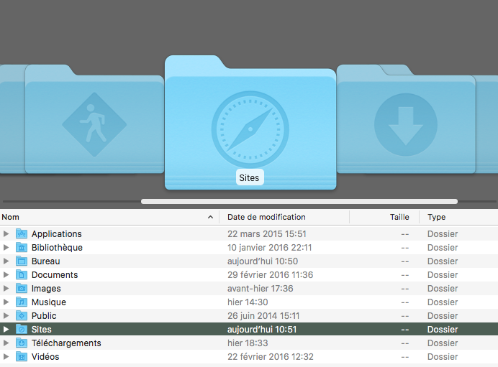This screenshot has height=367, width=498.
Task: Click date "avant-hier 17:36"
Action: pos(260,289)
